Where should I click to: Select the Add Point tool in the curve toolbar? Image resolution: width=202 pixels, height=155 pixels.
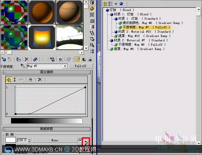(x=21, y=80)
